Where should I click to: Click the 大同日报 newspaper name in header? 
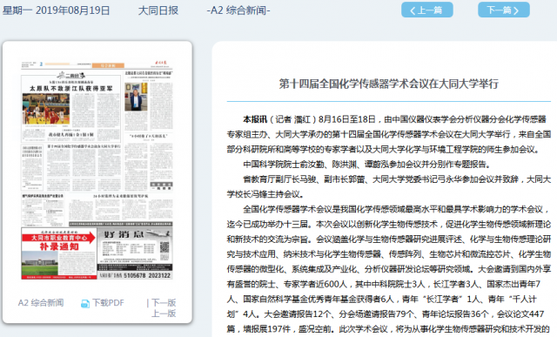[x=158, y=10]
